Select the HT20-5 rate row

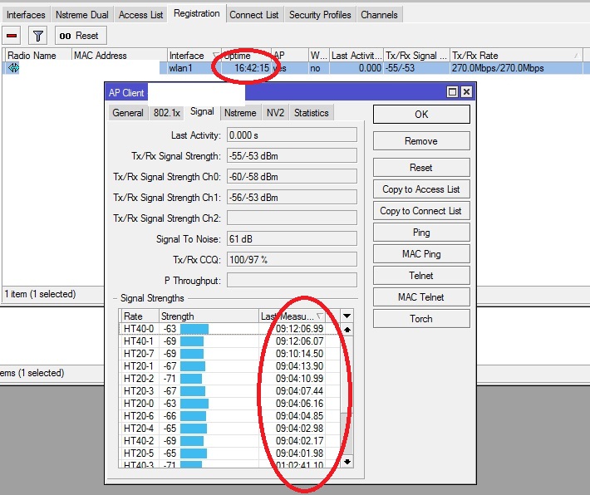230,453
